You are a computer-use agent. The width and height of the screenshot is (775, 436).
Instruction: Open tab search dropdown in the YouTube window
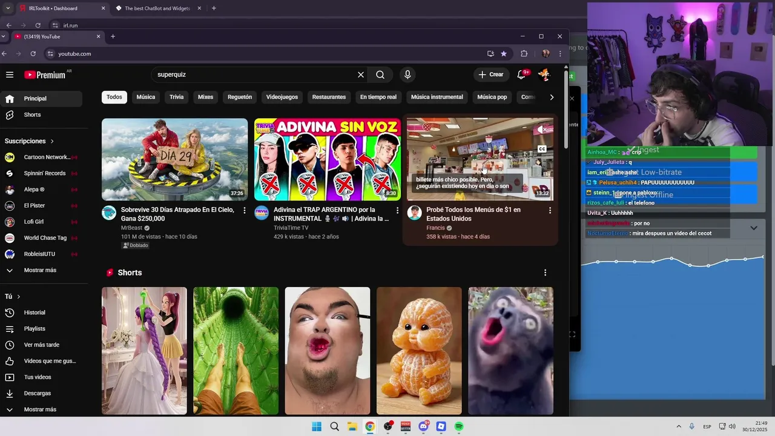pos(4,36)
